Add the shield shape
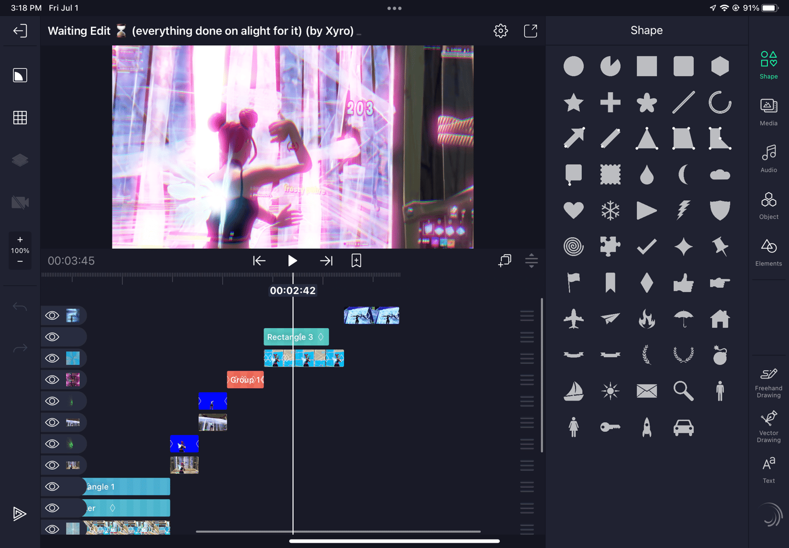Image resolution: width=789 pixels, height=548 pixels. click(720, 210)
